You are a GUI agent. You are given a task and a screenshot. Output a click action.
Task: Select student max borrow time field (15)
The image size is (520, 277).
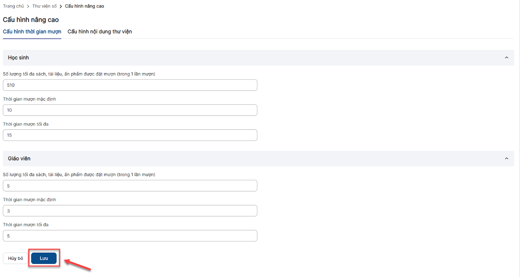pos(130,135)
